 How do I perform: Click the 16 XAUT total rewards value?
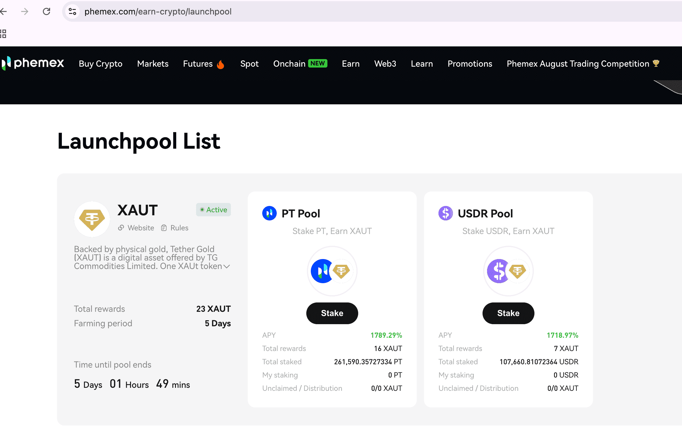click(x=388, y=348)
